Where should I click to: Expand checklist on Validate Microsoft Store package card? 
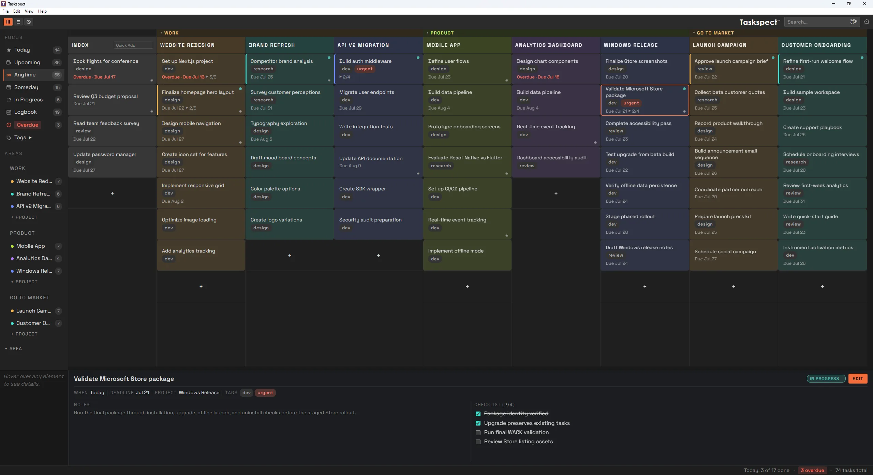click(630, 111)
